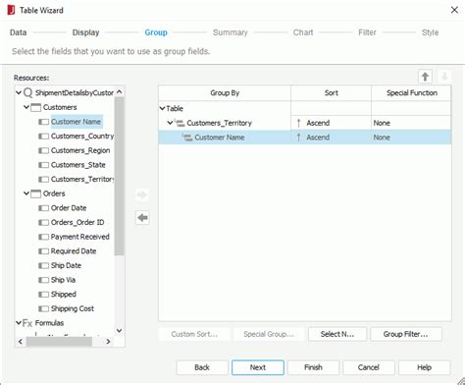Collapse the Orders table node
Image resolution: width=465 pixels, height=385 pixels.
click(x=26, y=193)
